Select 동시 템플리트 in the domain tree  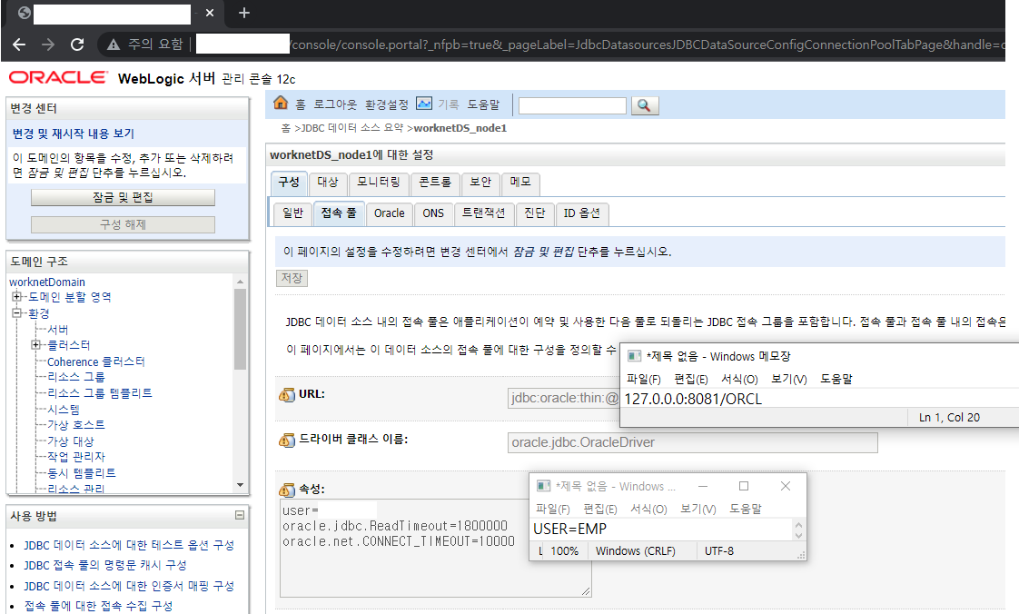[x=81, y=473]
